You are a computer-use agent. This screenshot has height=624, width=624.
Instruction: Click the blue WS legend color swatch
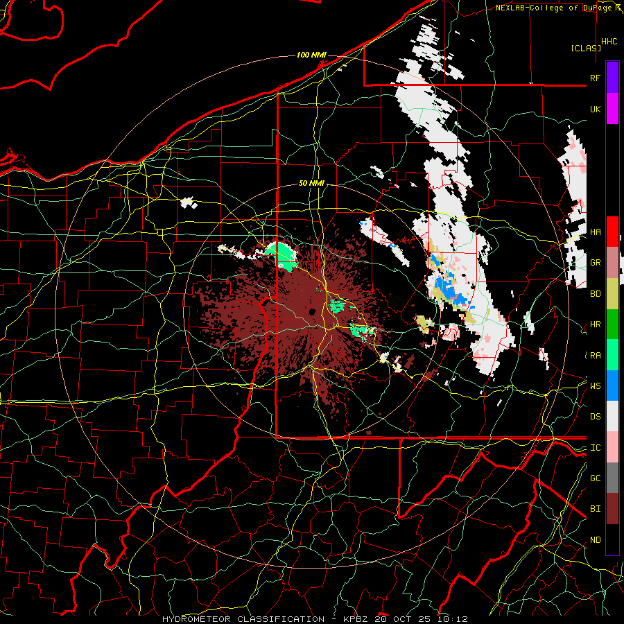click(612, 385)
